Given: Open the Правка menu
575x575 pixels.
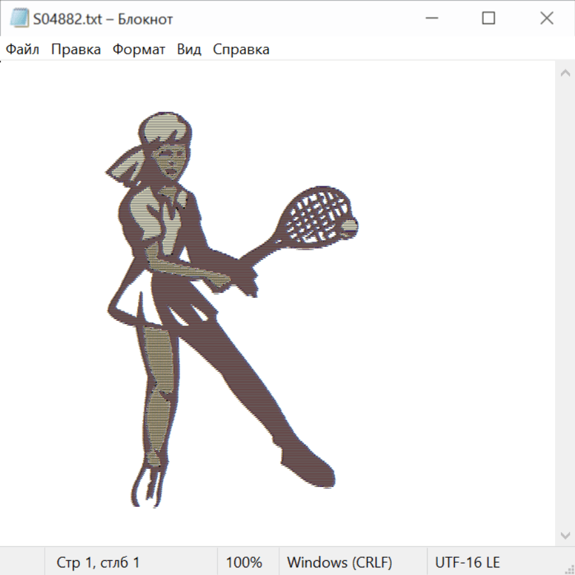Looking at the screenshot, I should pyautogui.click(x=75, y=49).
